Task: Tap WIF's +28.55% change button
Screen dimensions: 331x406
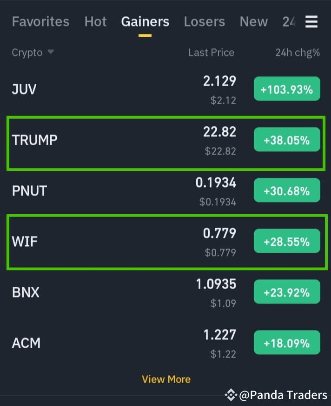Action: tap(287, 241)
